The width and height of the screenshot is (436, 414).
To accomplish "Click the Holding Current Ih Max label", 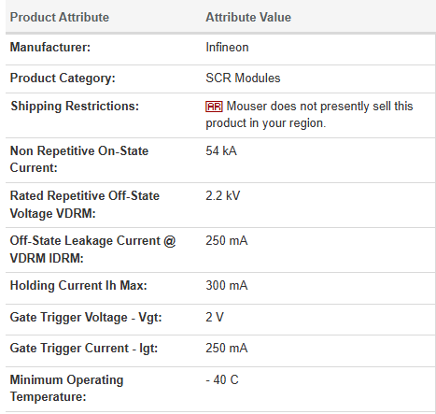I will coord(78,285).
